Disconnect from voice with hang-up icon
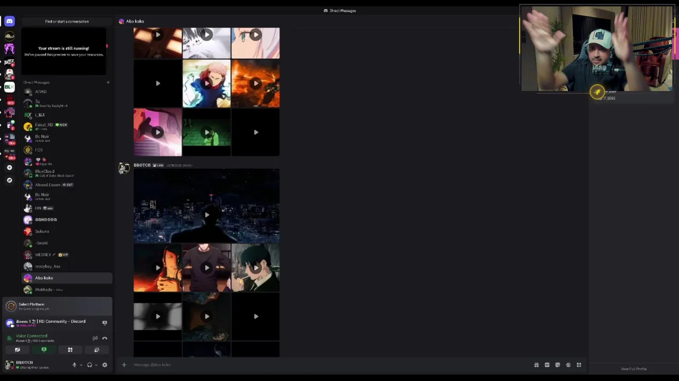The image size is (679, 381). coord(105,338)
